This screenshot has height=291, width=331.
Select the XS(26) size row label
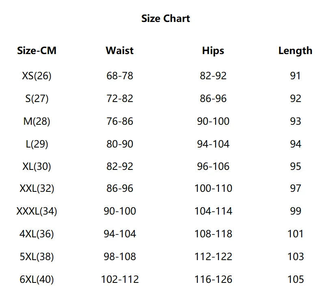(x=37, y=76)
